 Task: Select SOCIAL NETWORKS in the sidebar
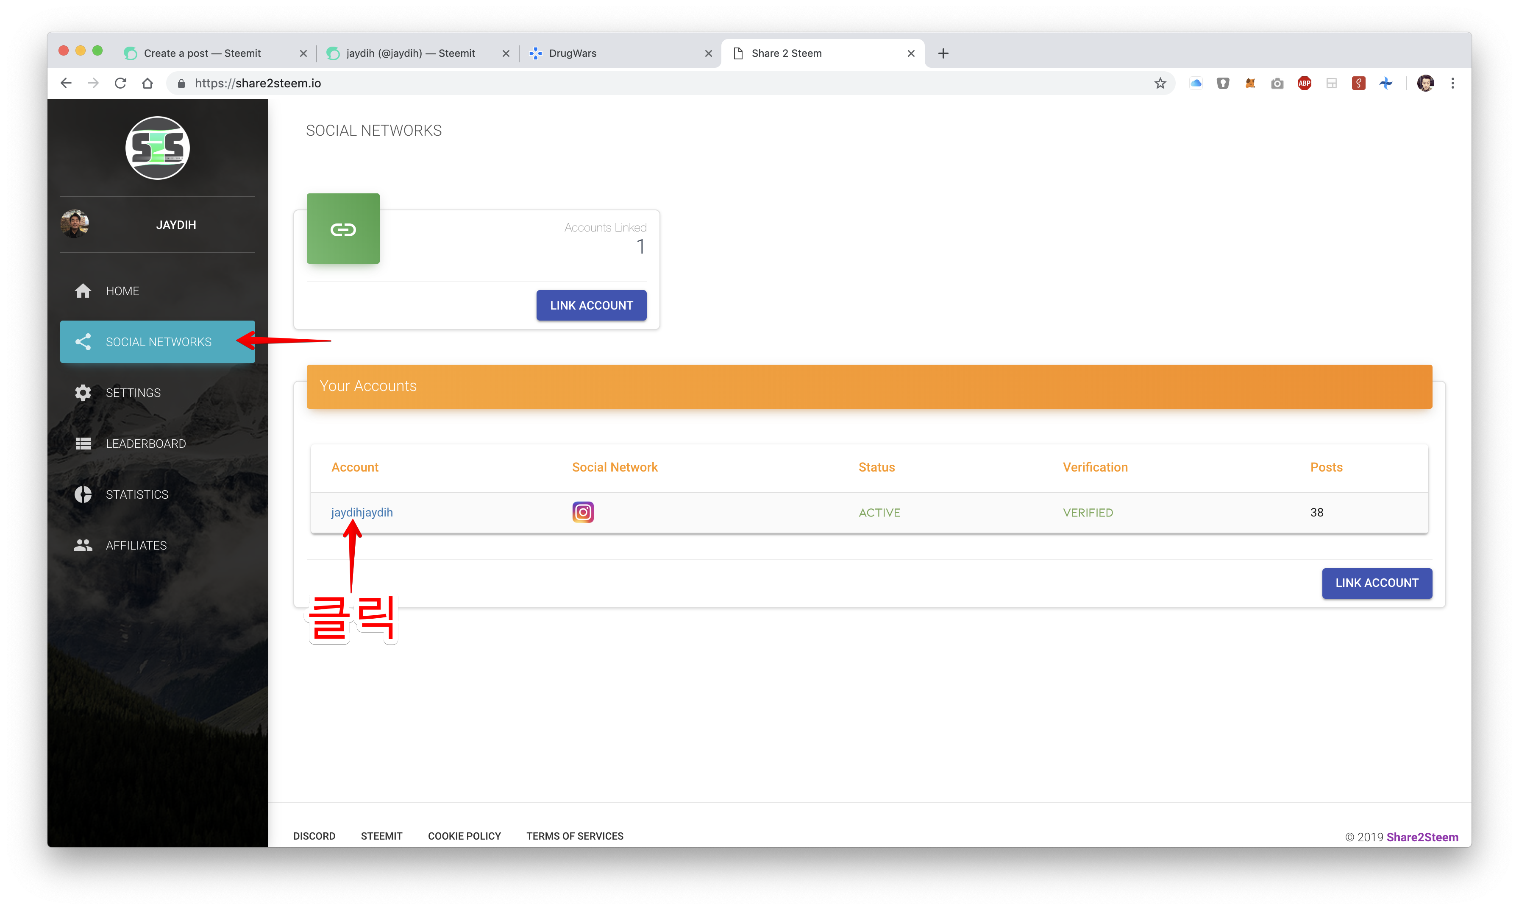coord(158,341)
